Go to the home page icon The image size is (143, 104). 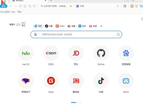(x=25, y=6)
